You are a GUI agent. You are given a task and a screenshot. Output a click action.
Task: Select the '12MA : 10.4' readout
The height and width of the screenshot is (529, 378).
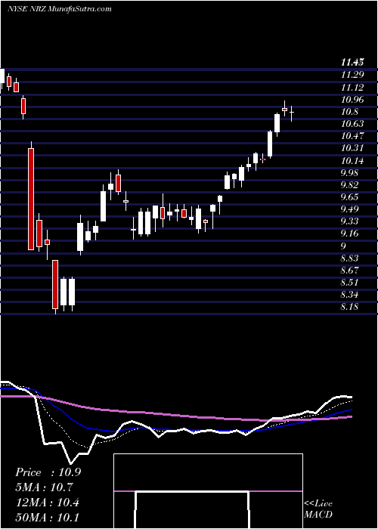47,503
